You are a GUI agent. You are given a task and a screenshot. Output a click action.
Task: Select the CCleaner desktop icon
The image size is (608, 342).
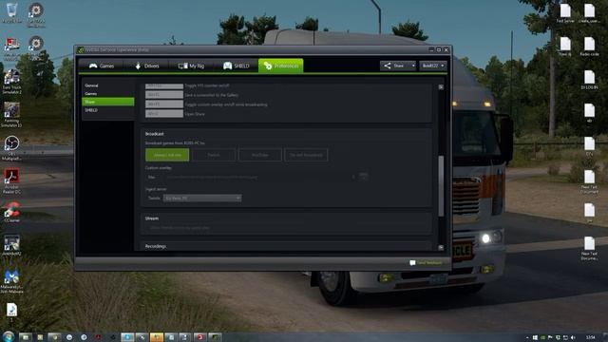pyautogui.click(x=11, y=212)
